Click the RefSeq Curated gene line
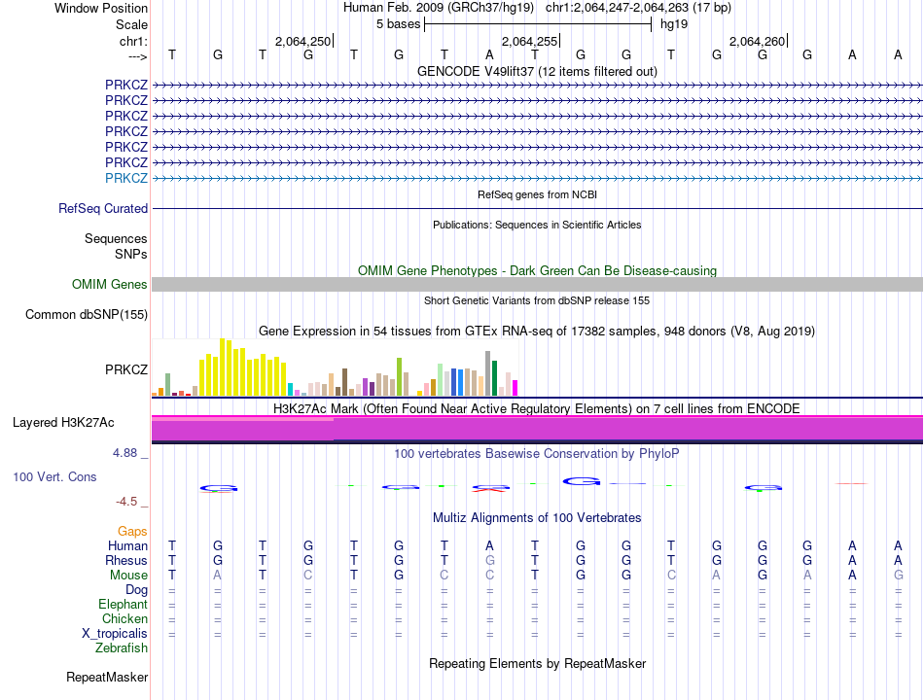Viewport: 924px width, 700px height. point(537,209)
